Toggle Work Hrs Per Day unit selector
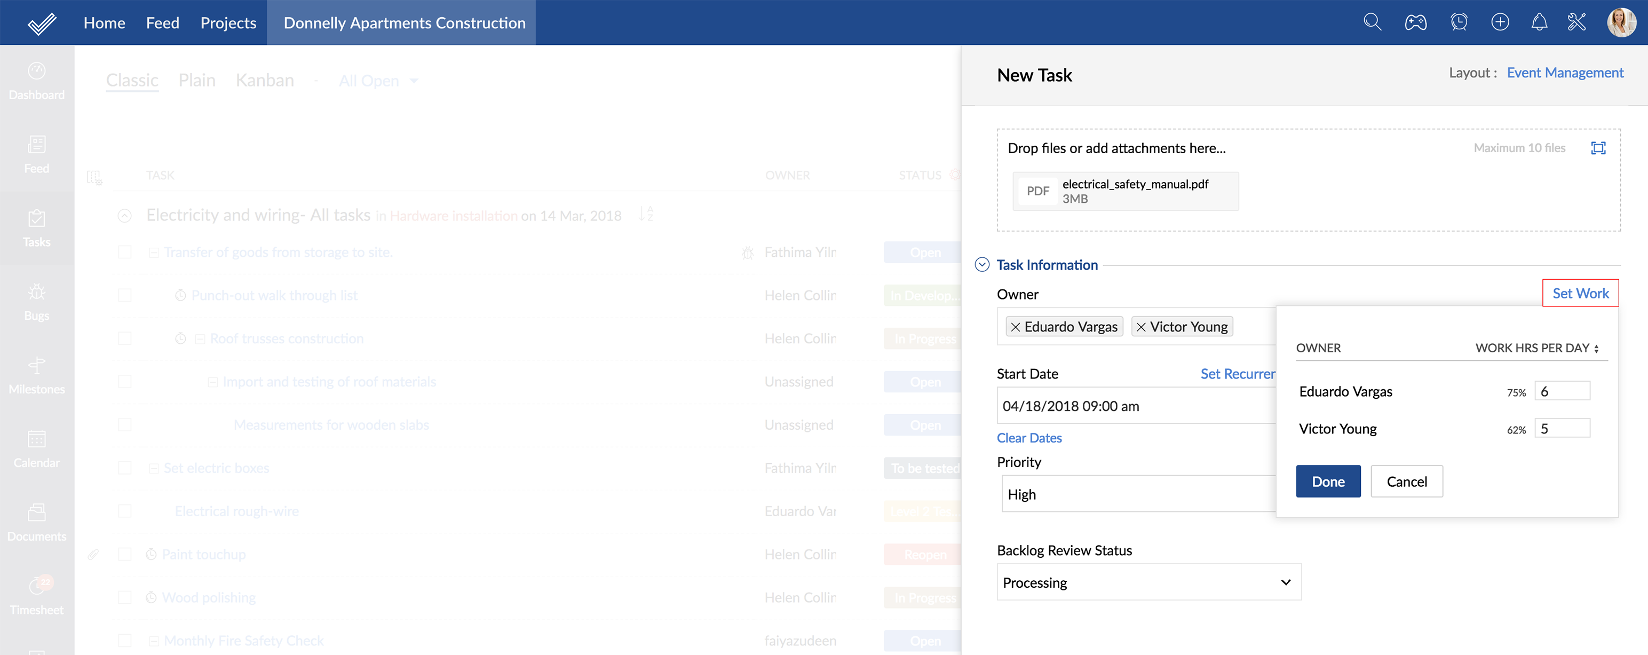The height and width of the screenshot is (655, 1648). pos(1596,349)
